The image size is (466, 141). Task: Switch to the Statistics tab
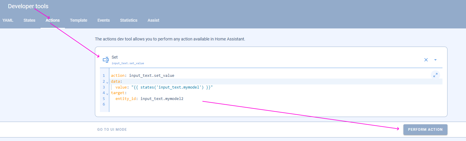coord(129,20)
